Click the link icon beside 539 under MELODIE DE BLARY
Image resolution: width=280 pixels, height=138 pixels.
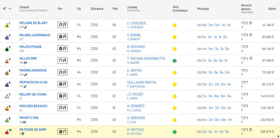26,27
